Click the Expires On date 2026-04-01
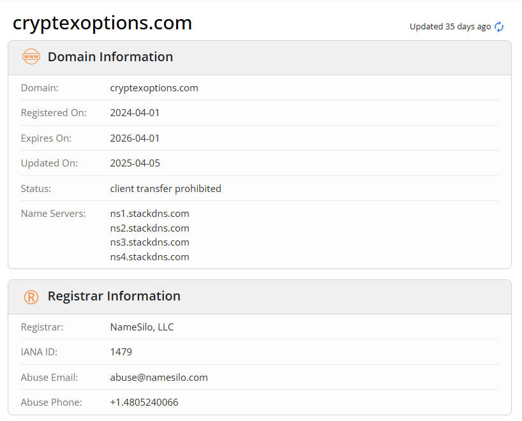Screen dimensions: 522x421 pos(135,138)
